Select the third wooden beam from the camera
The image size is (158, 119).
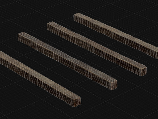pos(97,49)
